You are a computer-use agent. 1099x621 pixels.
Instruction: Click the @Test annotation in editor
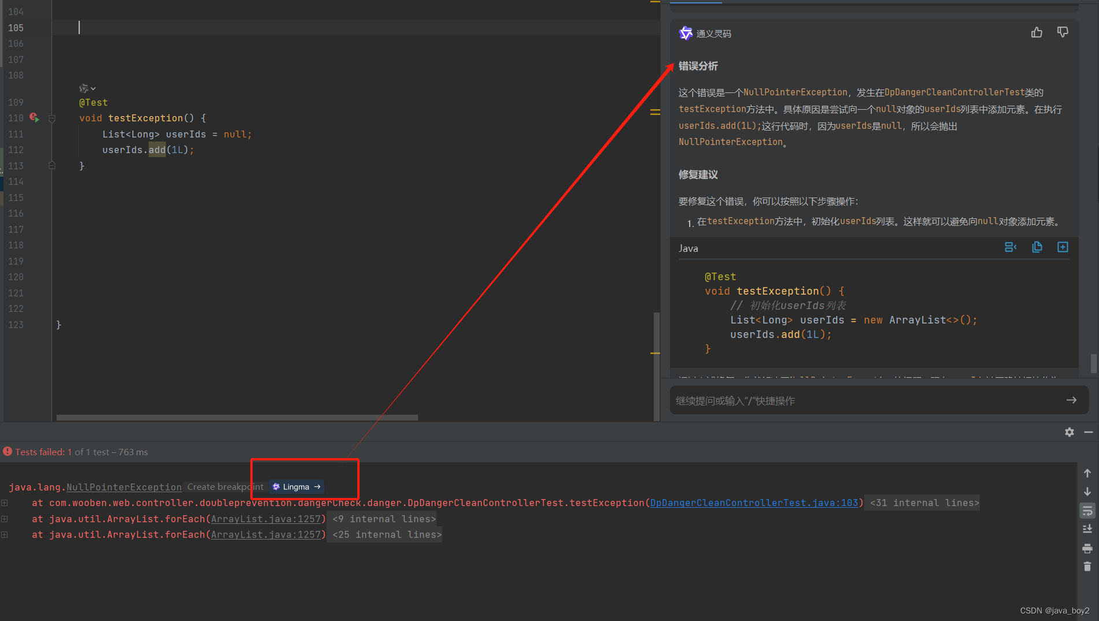[x=93, y=103]
